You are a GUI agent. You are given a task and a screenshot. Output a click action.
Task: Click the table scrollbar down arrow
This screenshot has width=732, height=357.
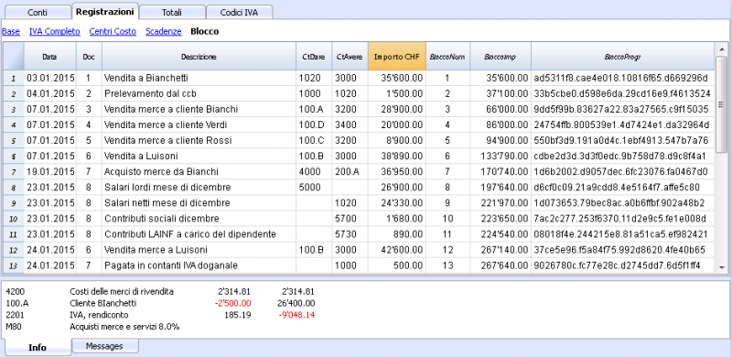(x=722, y=267)
